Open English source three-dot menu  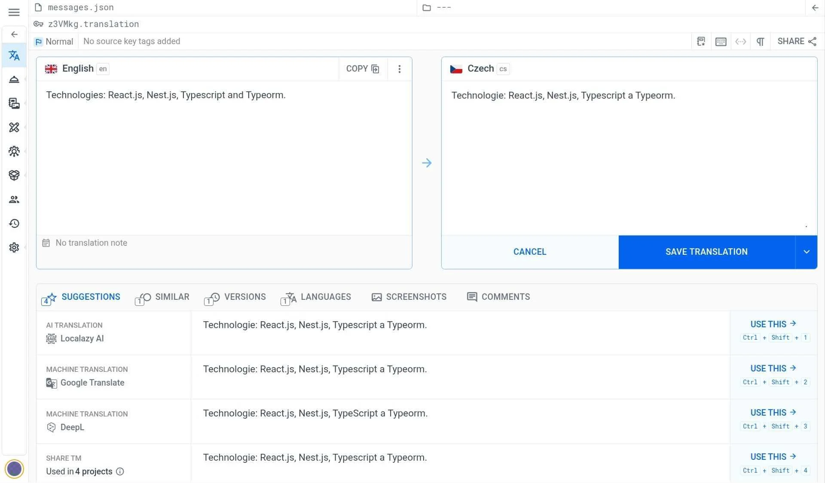coord(399,69)
